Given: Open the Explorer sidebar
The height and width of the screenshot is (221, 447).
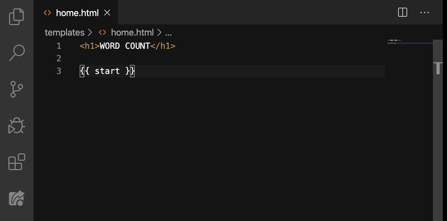Looking at the screenshot, I should pyautogui.click(x=16, y=16).
